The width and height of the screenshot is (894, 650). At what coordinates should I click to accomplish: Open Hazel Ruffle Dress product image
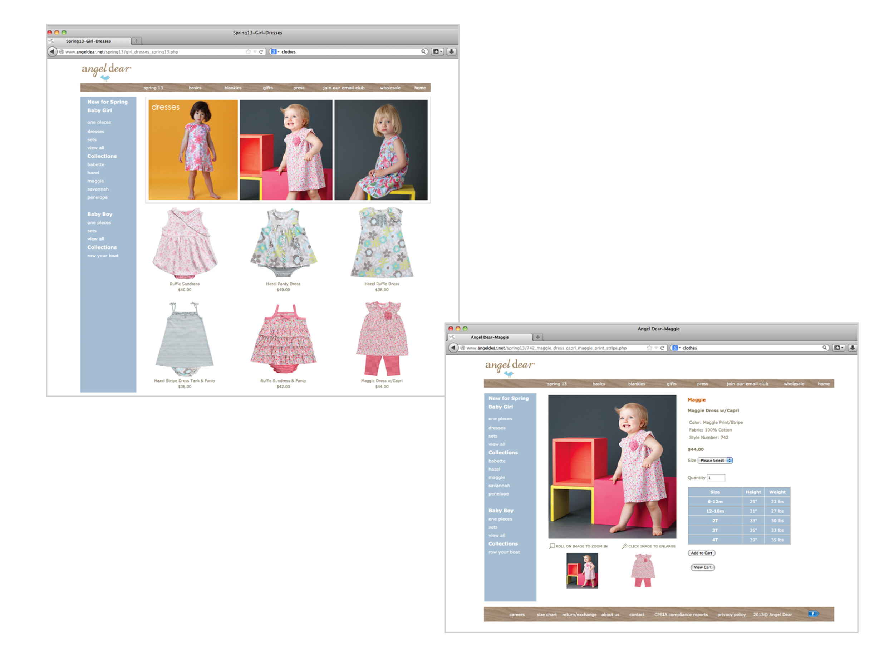click(382, 243)
